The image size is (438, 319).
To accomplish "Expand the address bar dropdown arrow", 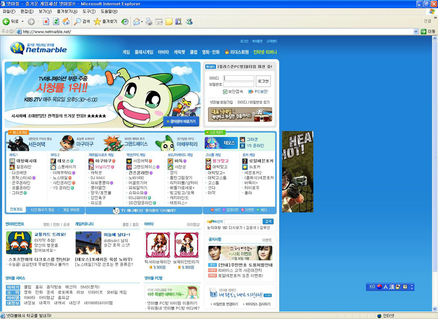I will [416, 32].
